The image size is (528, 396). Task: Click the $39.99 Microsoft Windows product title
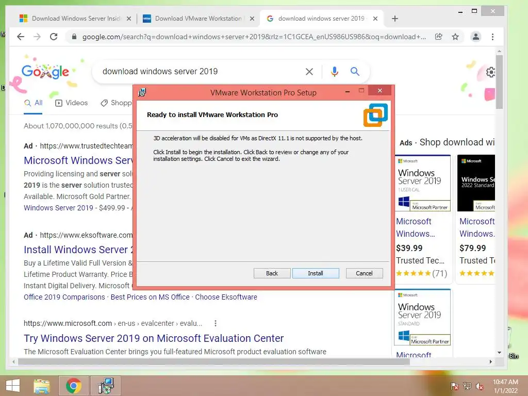[x=415, y=227]
